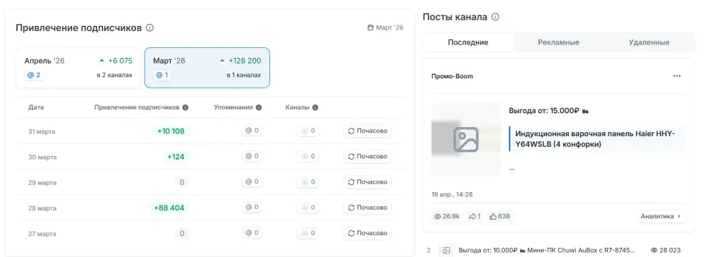Click Почасово button for 31 марта
The image size is (722, 257).
[367, 131]
